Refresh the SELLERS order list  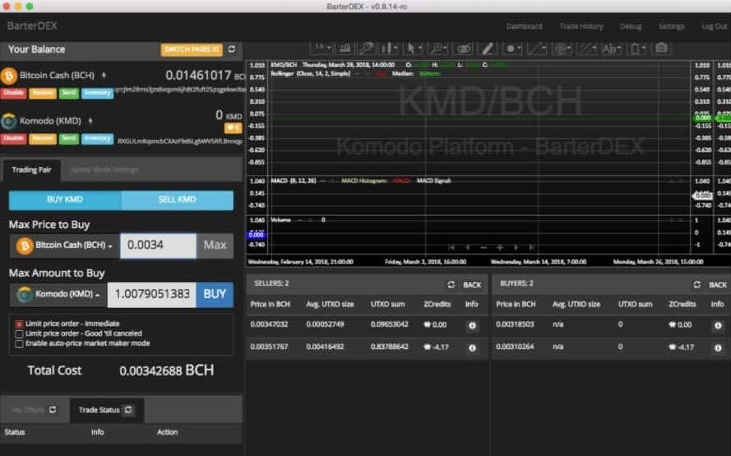451,284
